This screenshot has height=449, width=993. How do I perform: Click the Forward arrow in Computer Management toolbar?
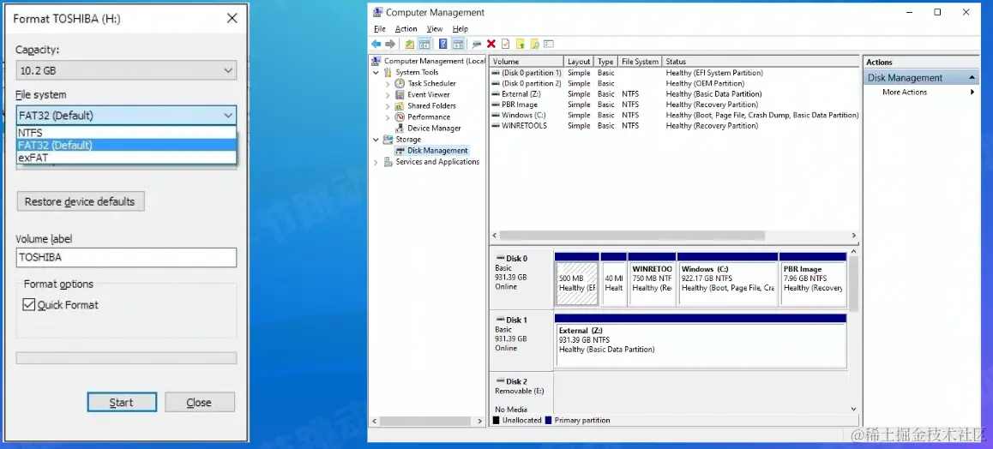pos(390,44)
